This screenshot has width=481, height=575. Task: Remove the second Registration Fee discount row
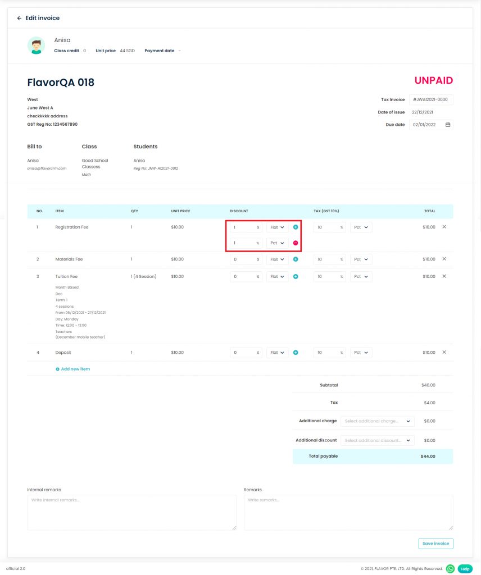296,243
